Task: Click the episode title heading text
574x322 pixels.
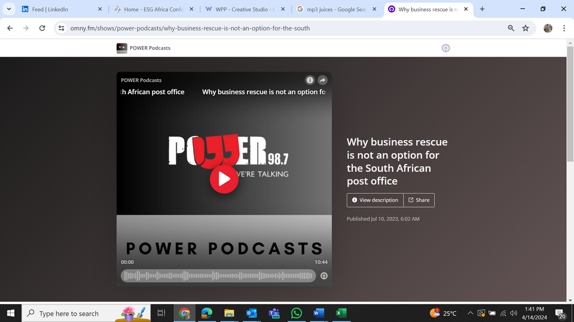Action: click(397, 162)
